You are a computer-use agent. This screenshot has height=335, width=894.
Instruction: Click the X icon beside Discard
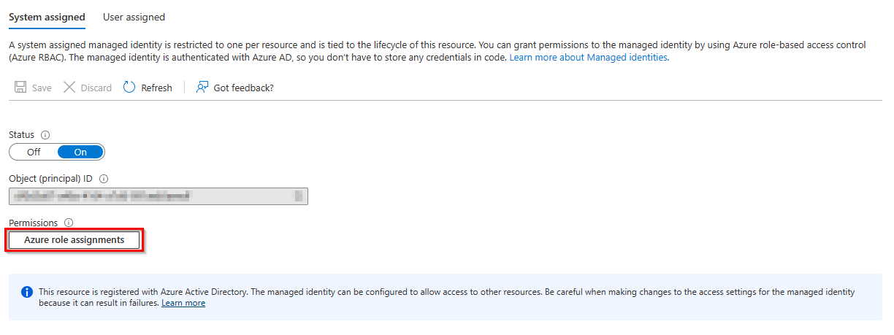pos(69,88)
